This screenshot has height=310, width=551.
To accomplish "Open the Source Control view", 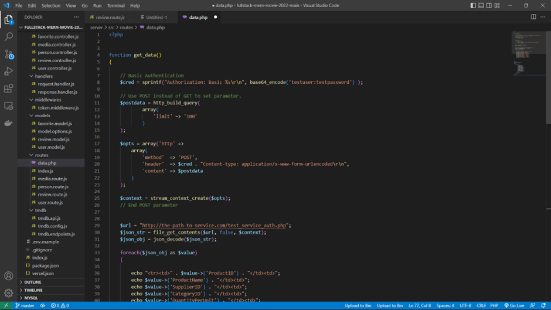I will point(8,54).
